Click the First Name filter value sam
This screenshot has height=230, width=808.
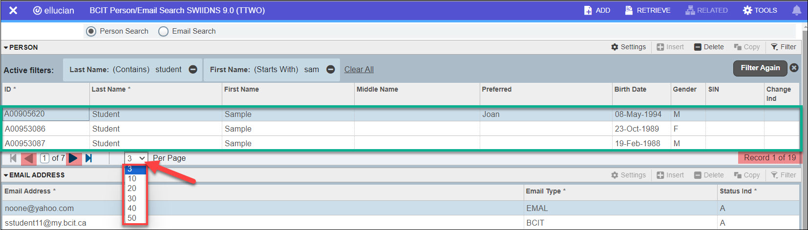[312, 70]
